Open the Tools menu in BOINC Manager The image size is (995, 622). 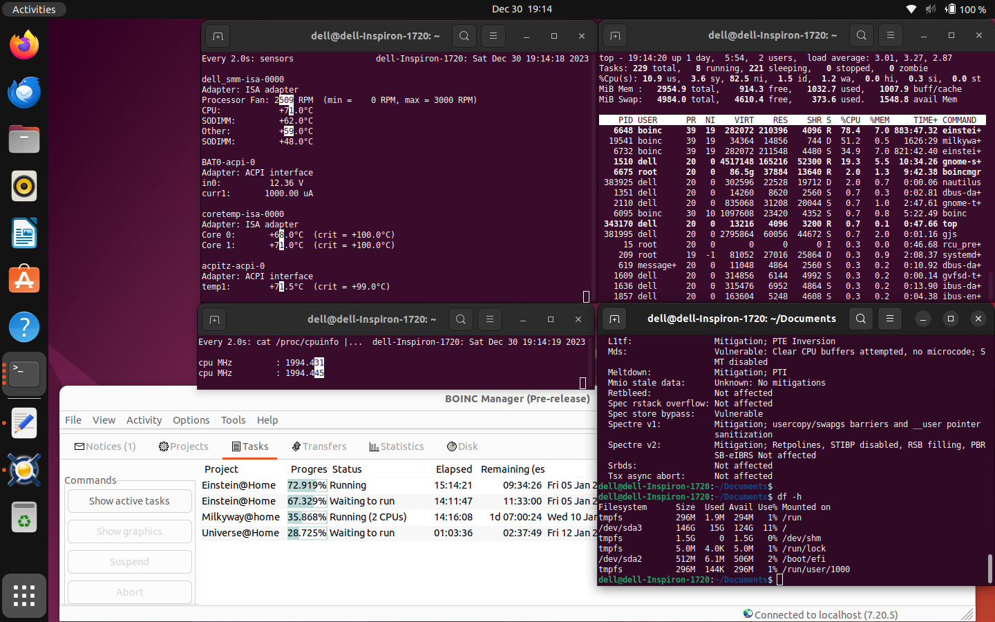[234, 420]
